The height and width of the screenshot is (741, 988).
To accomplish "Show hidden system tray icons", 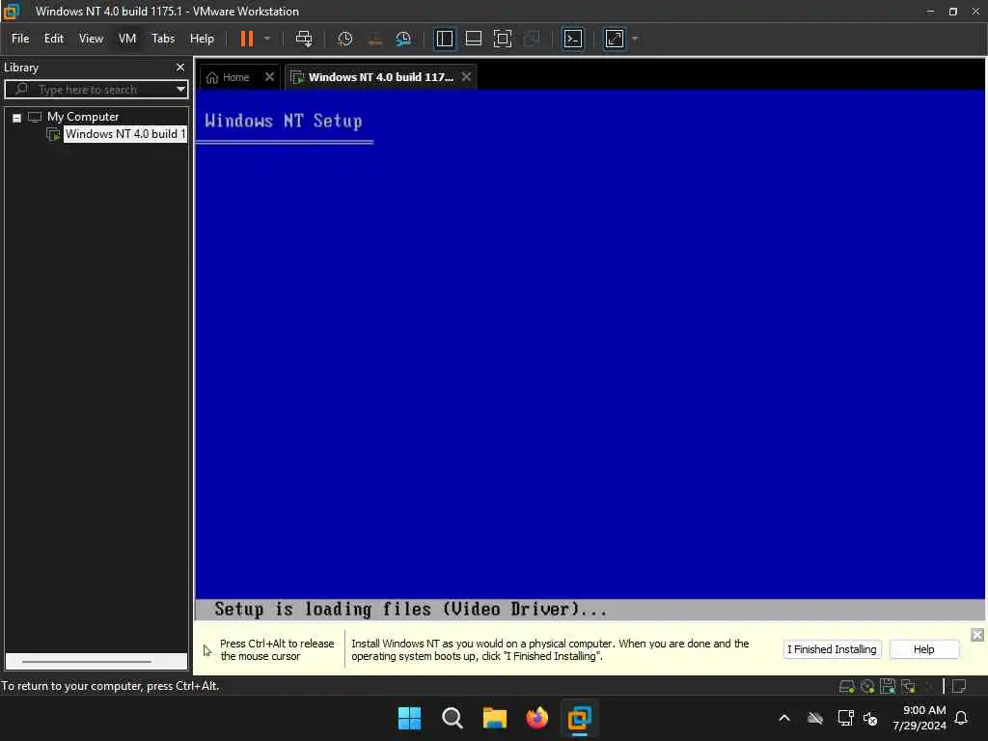I will click(x=784, y=718).
